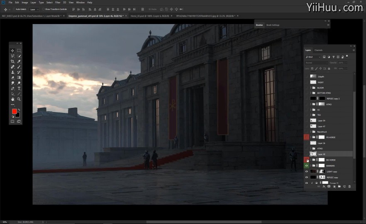Expand the BLOOM layer group
The height and width of the screenshot is (224, 366).
point(311,88)
